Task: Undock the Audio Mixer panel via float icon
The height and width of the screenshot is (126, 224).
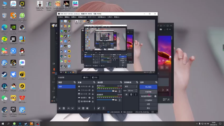Action: click(121, 82)
